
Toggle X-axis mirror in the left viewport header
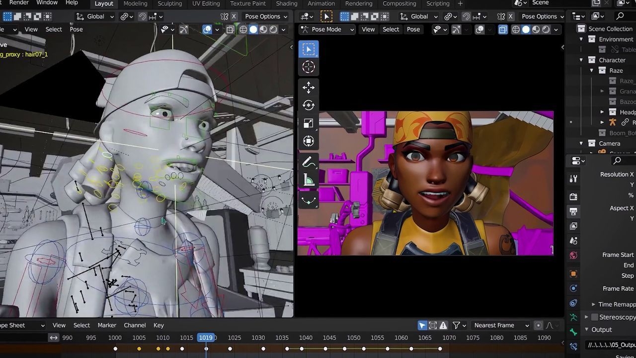(x=234, y=16)
